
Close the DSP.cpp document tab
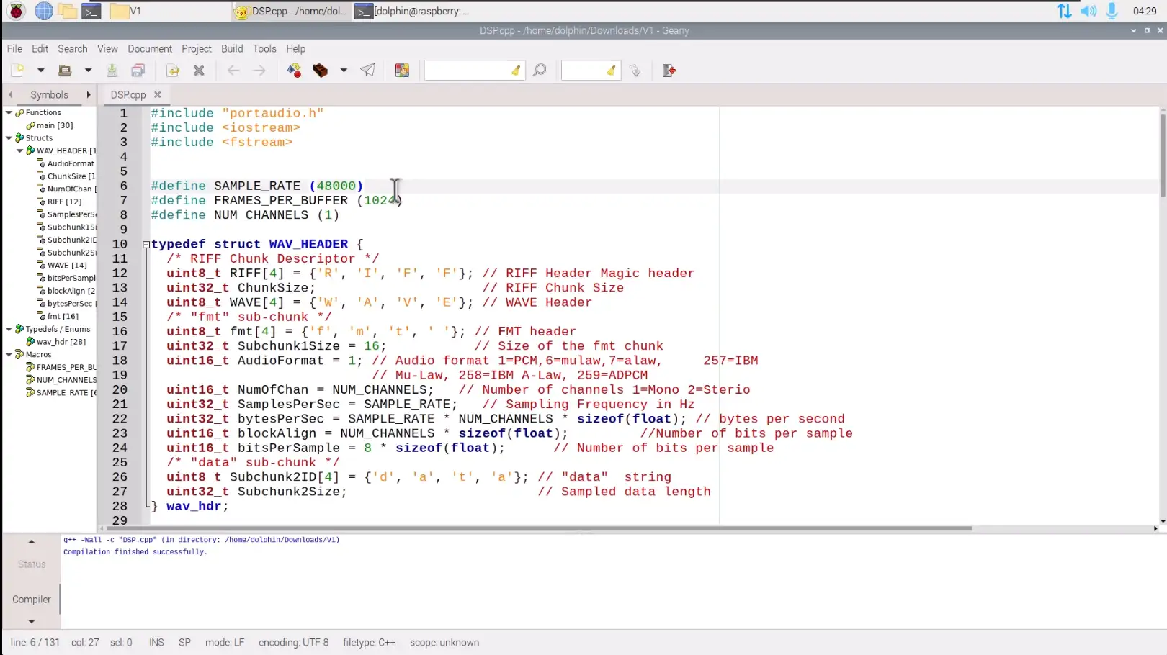click(x=158, y=94)
